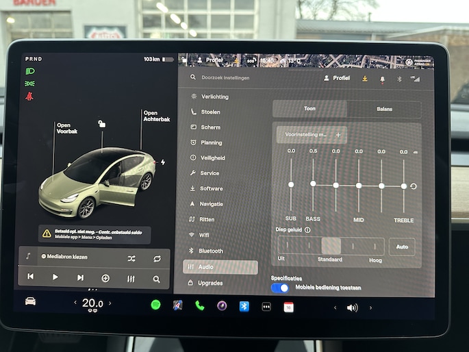Reset the equalizer with the undo icon
This screenshot has height=352, width=469.
pos(414,186)
